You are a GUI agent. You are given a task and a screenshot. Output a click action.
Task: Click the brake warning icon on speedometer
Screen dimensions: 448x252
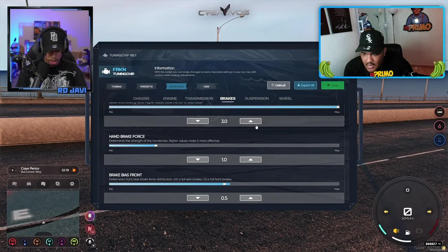(x=419, y=231)
